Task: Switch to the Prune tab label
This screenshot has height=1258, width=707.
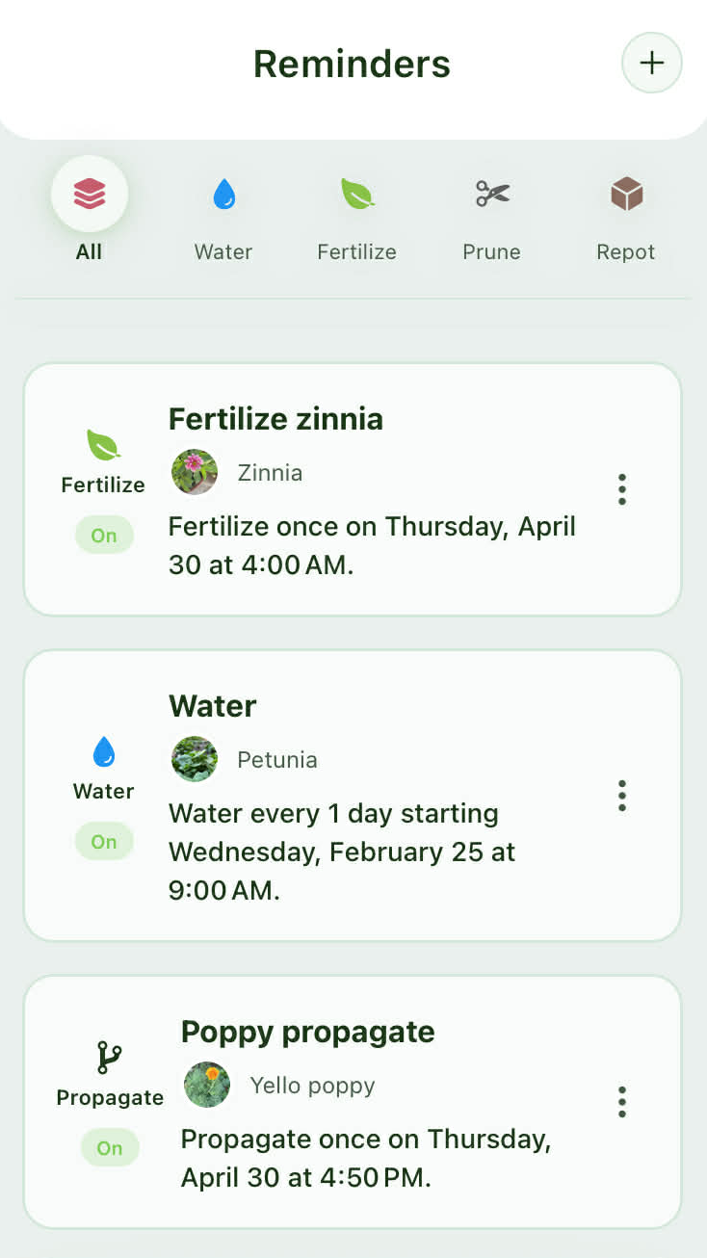Action: 491,252
